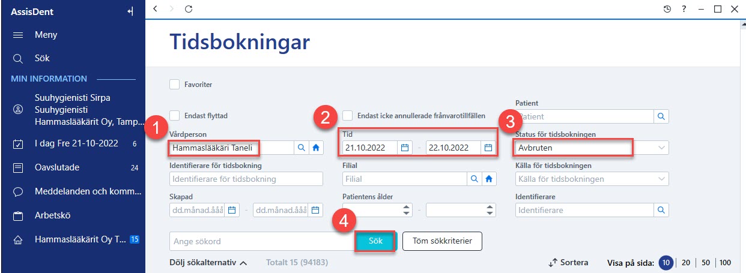
Task: Click the Identifierare input field
Action: [584, 211]
